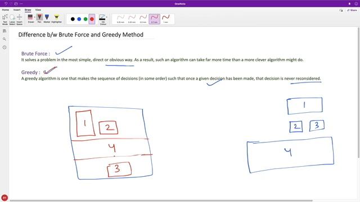Open recent notes clock icon in sidebar
This screenshot has width=360, height=202.
[4, 47]
